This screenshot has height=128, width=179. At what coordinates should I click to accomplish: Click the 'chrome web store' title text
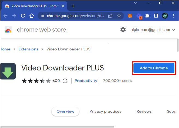click(41, 30)
